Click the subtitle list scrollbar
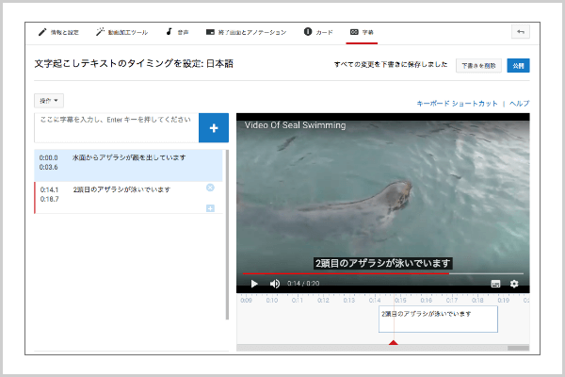565x377 pixels. click(227, 235)
